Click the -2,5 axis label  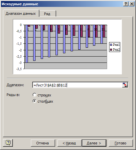pos(19,57)
